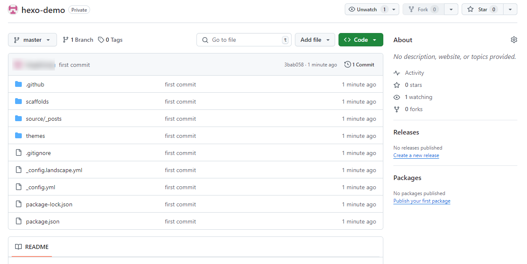Click the .gitignore file icon
This screenshot has width=527, height=264.
pos(18,153)
